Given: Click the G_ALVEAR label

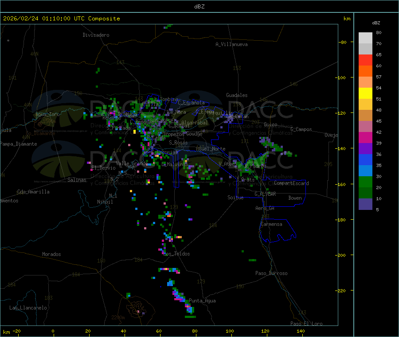Looking at the screenshot, I should click(265, 194).
